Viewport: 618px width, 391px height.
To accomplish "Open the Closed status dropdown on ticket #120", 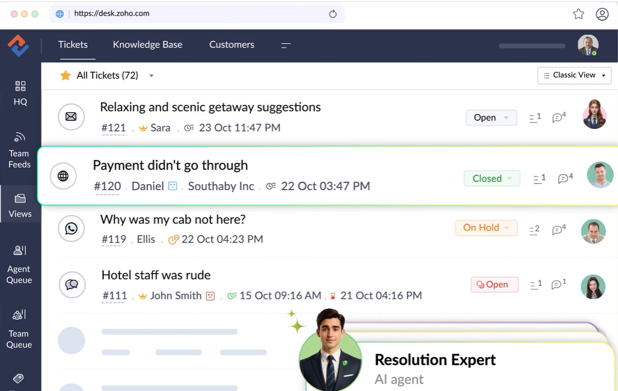I will point(492,178).
